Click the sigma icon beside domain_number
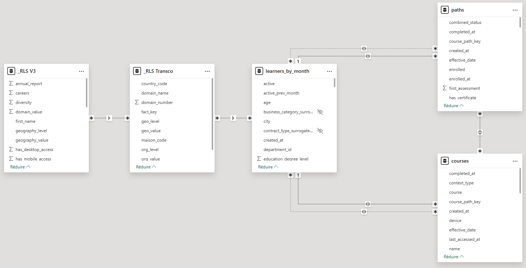Image resolution: width=526 pixels, height=268 pixels. pyautogui.click(x=137, y=102)
